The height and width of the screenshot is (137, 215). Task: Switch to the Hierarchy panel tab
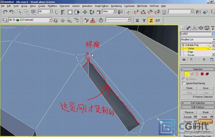click(194, 28)
